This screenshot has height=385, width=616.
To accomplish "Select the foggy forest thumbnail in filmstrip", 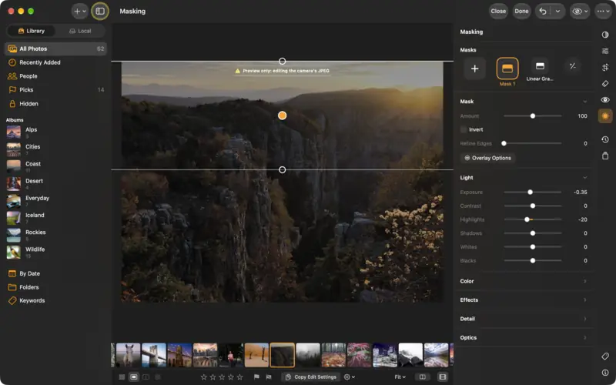I will [x=307, y=355].
